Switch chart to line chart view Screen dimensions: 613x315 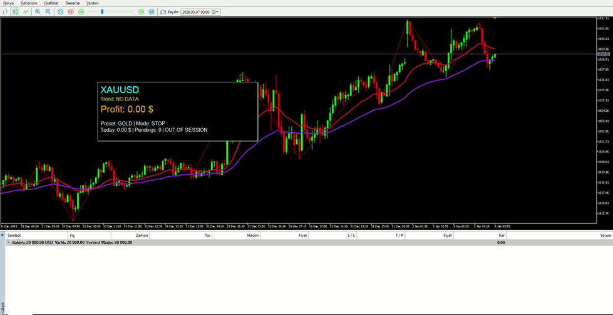coord(26,12)
